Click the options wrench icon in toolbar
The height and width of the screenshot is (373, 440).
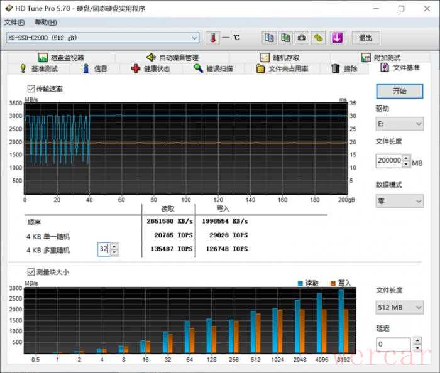[x=319, y=37]
